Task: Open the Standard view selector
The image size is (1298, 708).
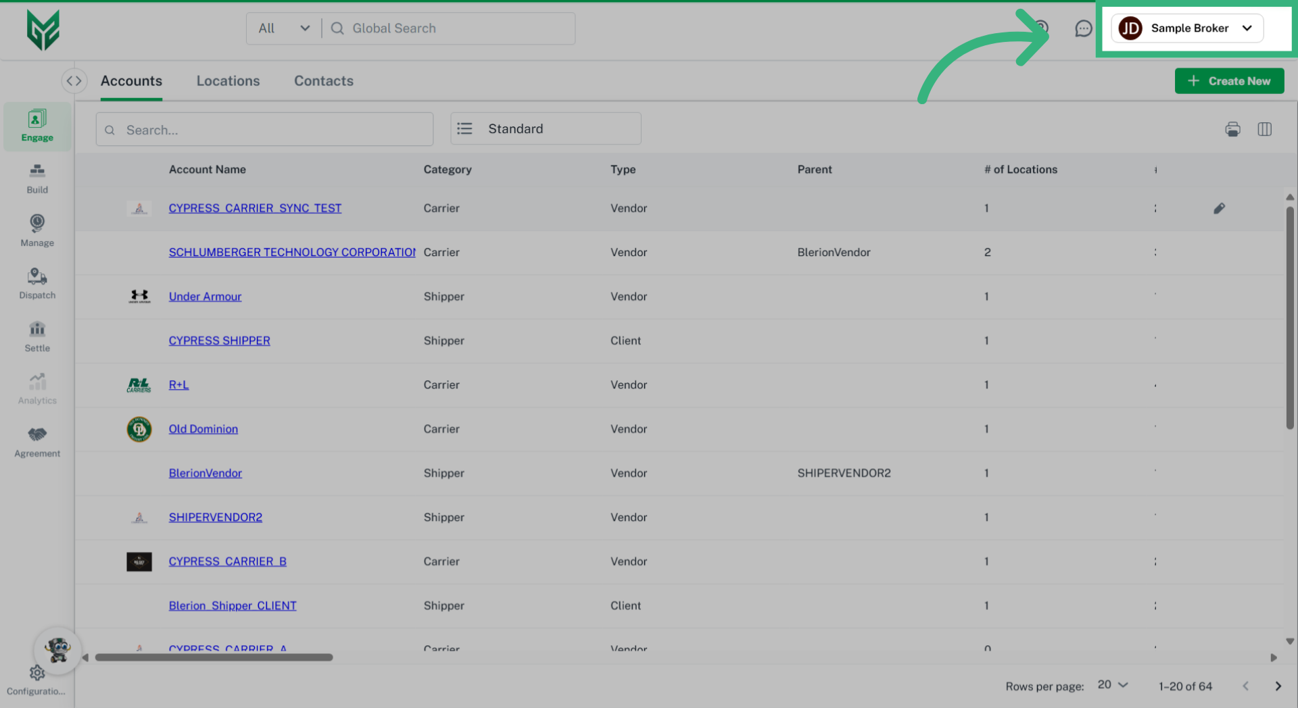Action: click(x=546, y=128)
